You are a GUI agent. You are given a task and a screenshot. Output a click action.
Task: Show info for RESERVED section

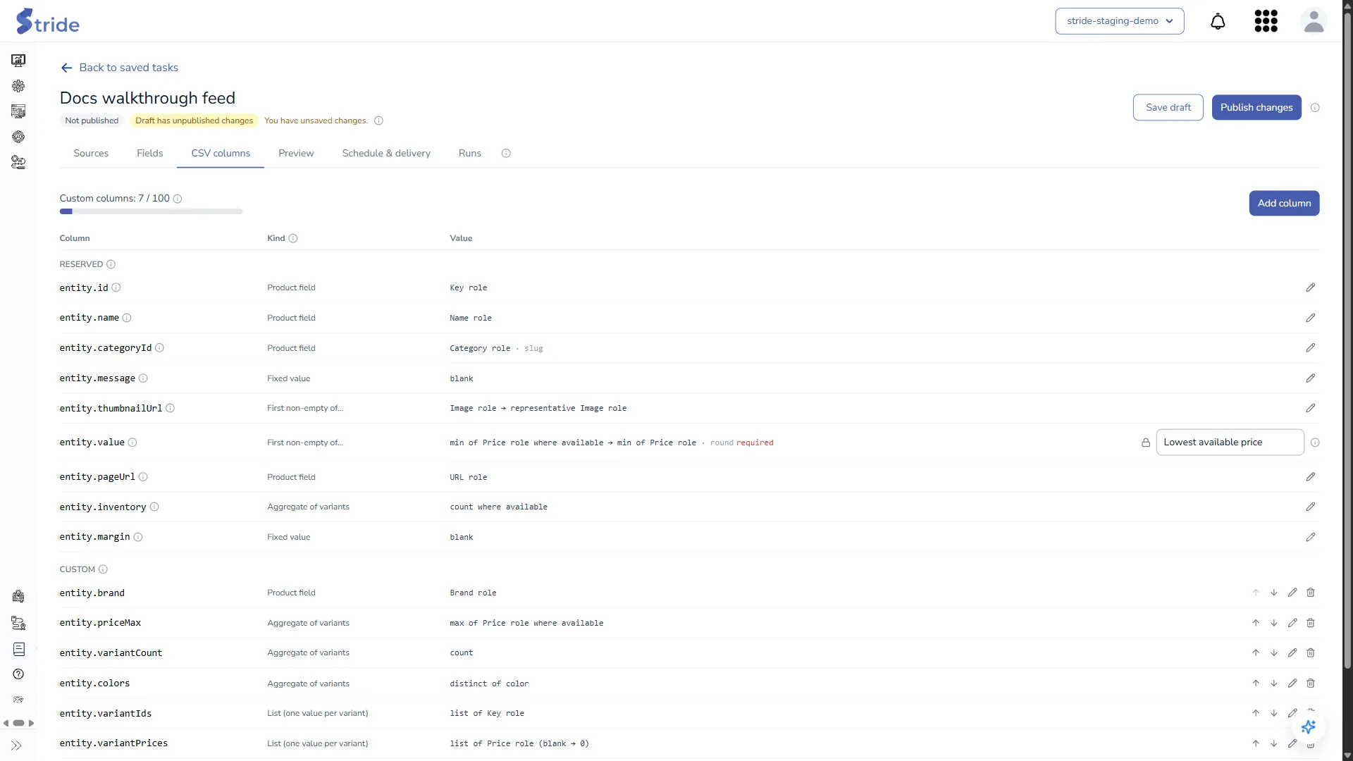(x=111, y=264)
